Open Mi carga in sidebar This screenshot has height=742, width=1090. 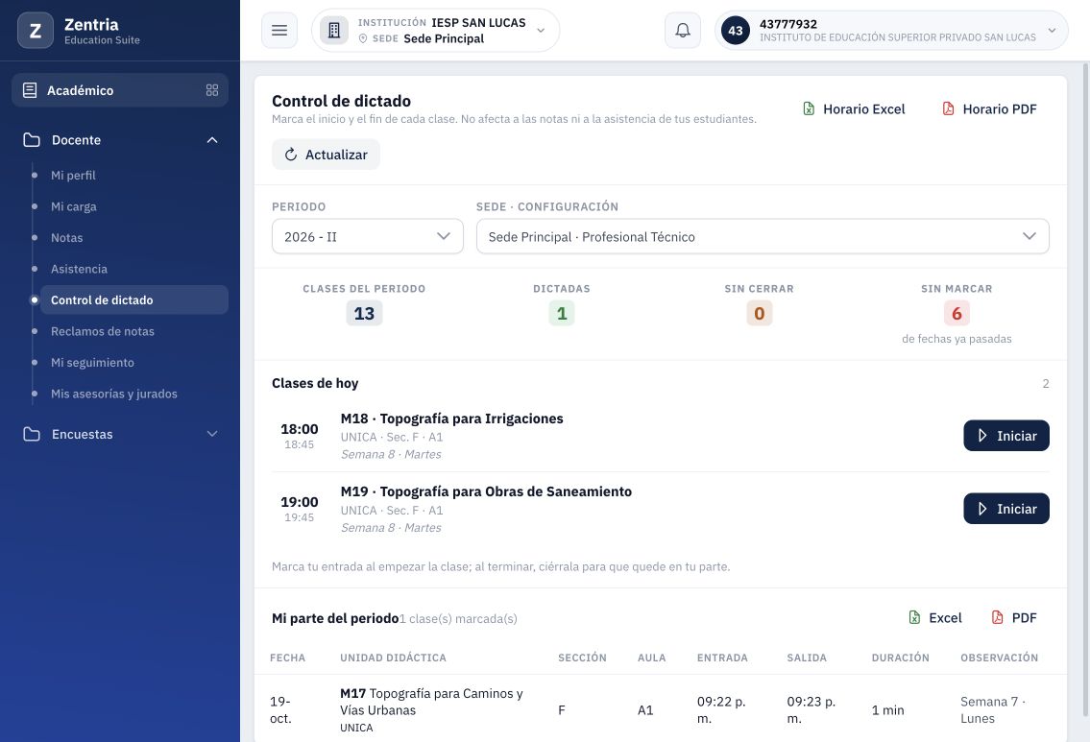click(74, 206)
